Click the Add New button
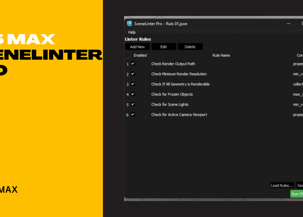 137,46
